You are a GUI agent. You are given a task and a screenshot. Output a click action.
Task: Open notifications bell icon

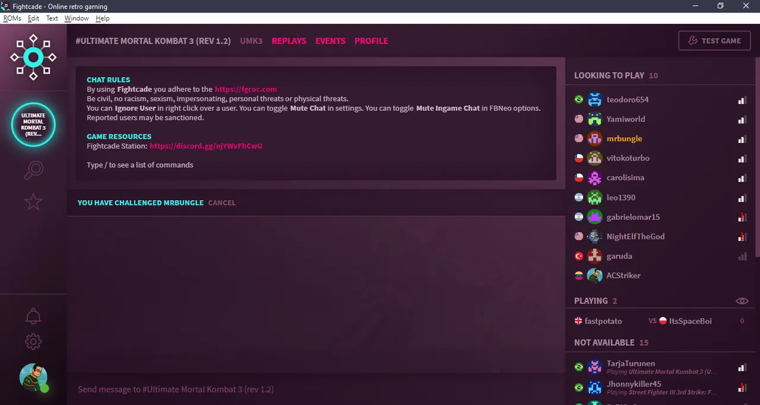(33, 316)
